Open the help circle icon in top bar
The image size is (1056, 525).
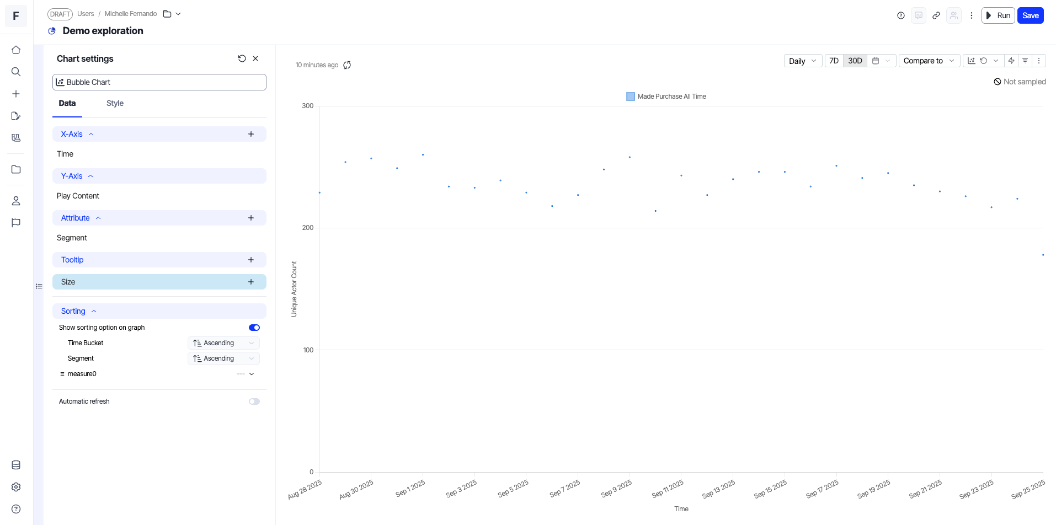pos(901,15)
